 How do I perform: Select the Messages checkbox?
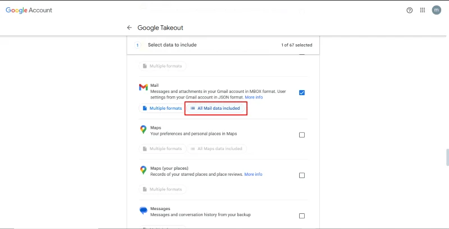pyautogui.click(x=302, y=216)
